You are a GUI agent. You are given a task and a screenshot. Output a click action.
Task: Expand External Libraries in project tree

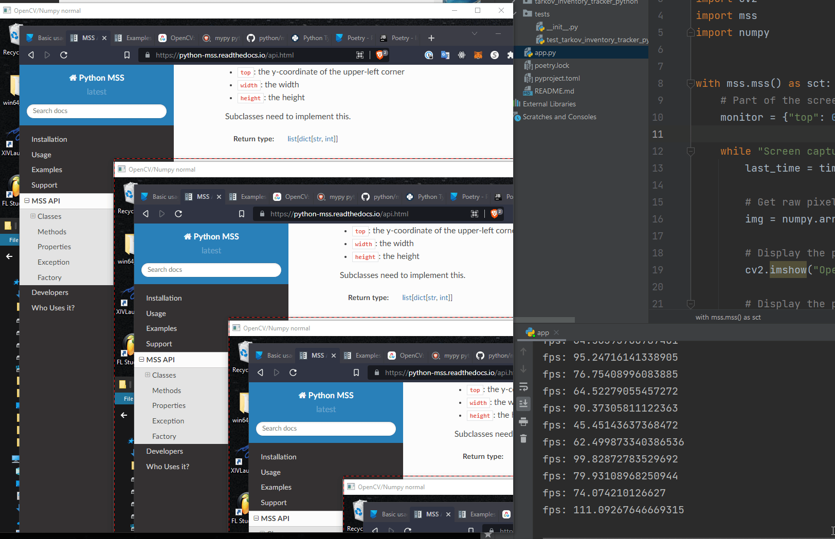pyautogui.click(x=549, y=104)
